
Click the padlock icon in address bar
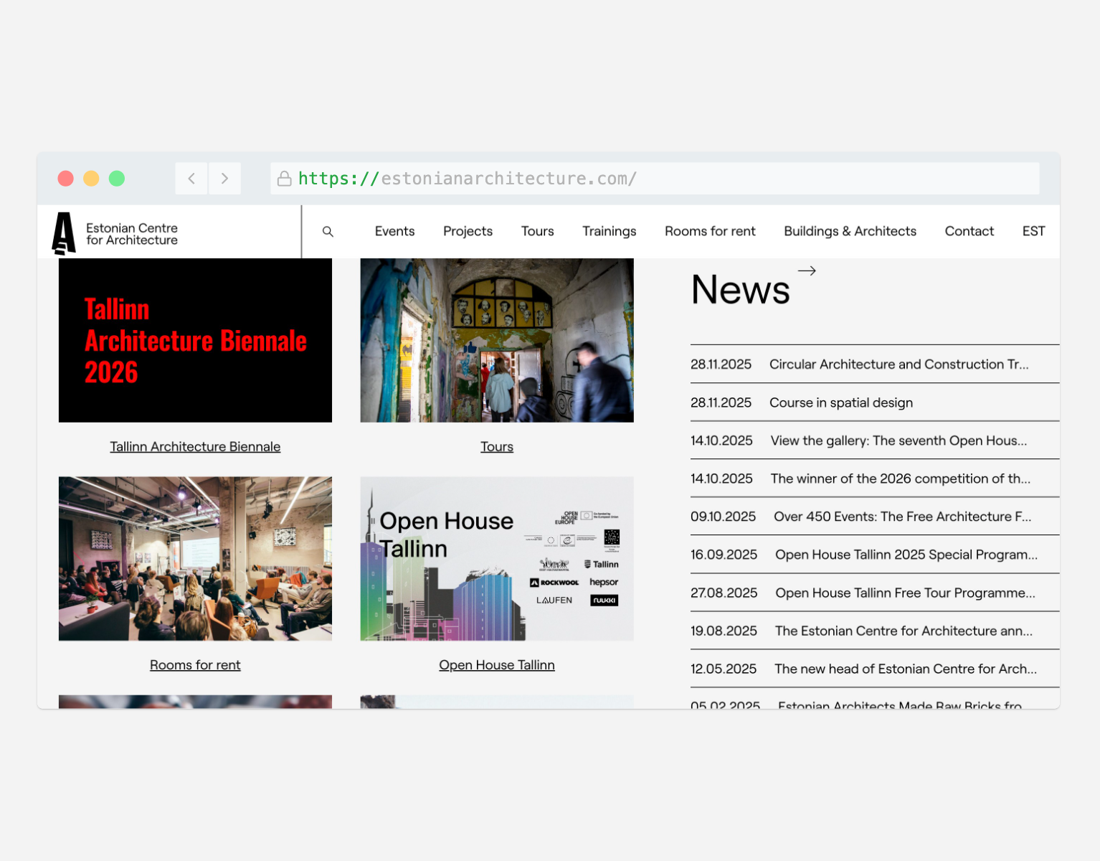[x=284, y=179]
